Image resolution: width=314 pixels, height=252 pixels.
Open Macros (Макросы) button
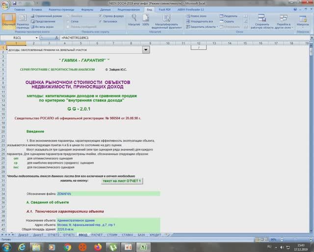[x=303, y=21]
